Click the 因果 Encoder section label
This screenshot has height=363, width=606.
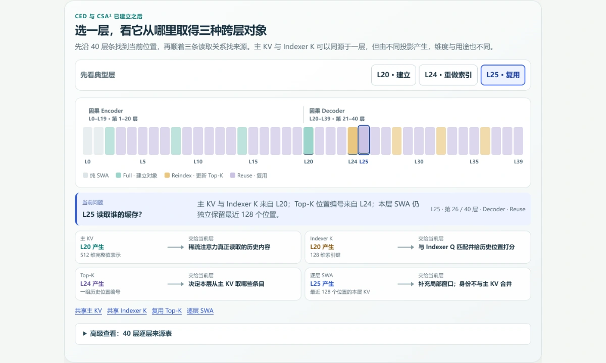point(106,111)
